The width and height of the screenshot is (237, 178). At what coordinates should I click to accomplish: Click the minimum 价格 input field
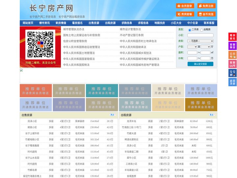[192, 58]
